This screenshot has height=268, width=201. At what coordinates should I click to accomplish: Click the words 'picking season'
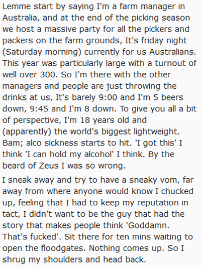coord(161,19)
